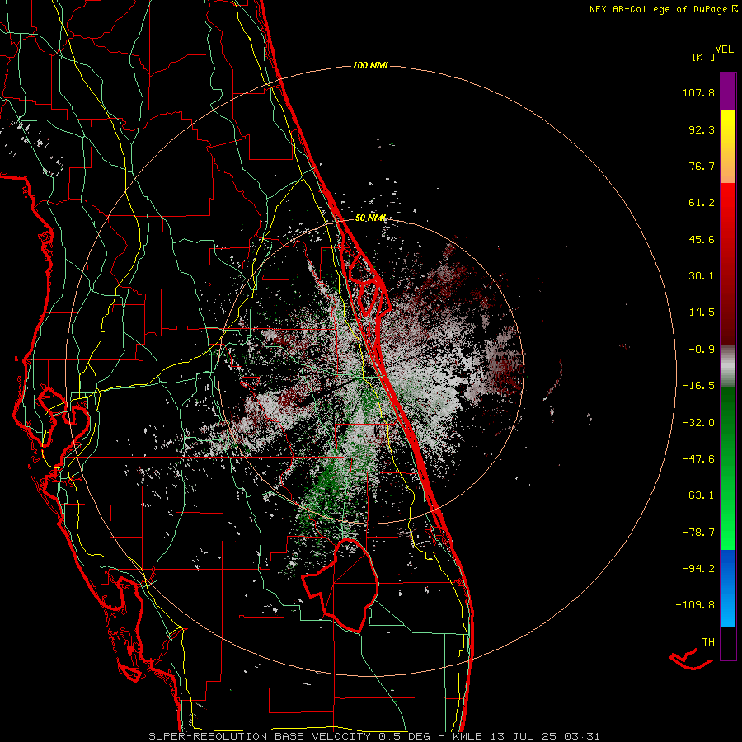Click the -16.5 scale value
Viewport: 742px width, 742px height.
coord(698,386)
